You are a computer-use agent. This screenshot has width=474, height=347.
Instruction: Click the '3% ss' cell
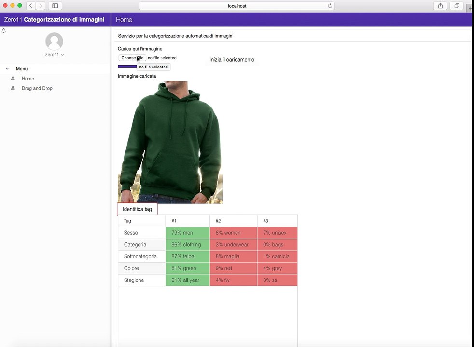pyautogui.click(x=278, y=280)
